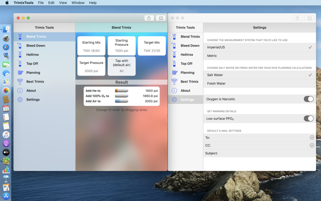Select Helitrox text in Settings window sidebar
Viewport: 321px width, 201px height.
pyautogui.click(x=187, y=54)
